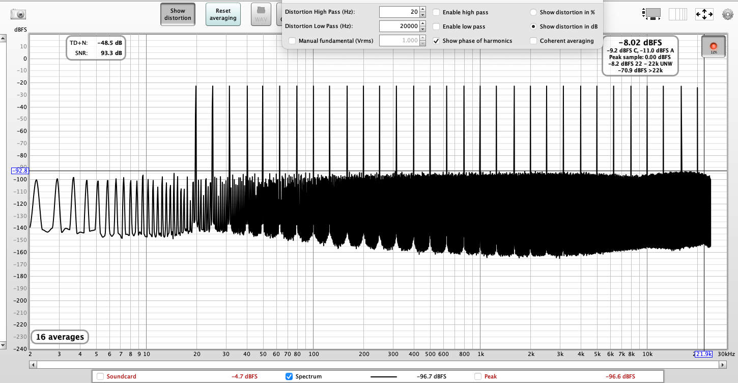This screenshot has height=383, width=738.
Task: Uncheck Show phase of harmonics
Action: (437, 41)
